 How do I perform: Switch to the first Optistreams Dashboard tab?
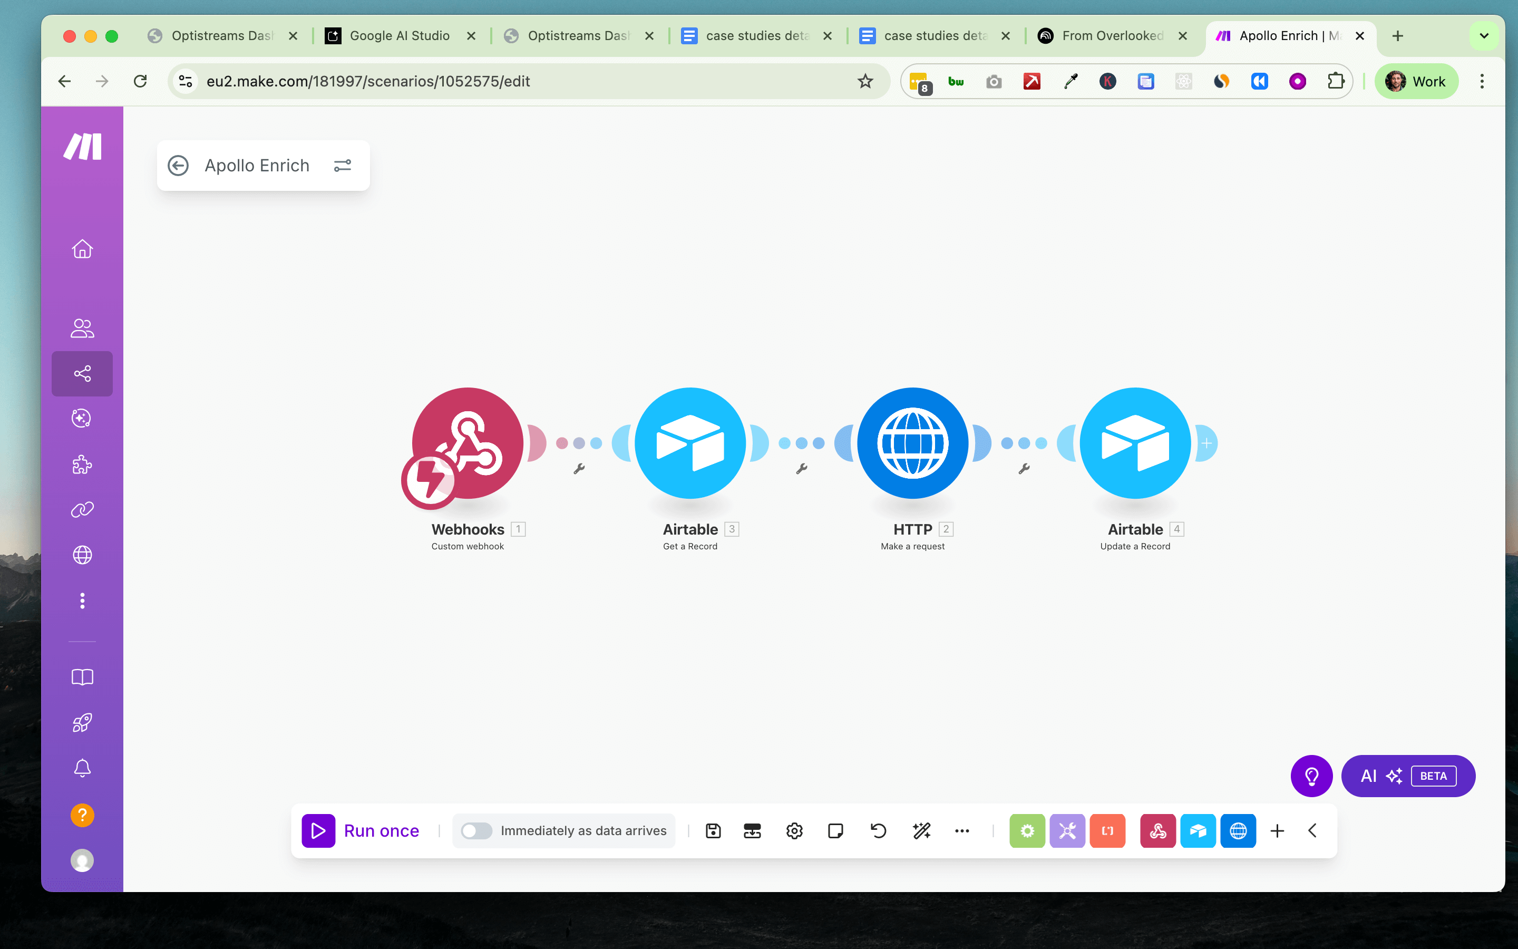(222, 36)
